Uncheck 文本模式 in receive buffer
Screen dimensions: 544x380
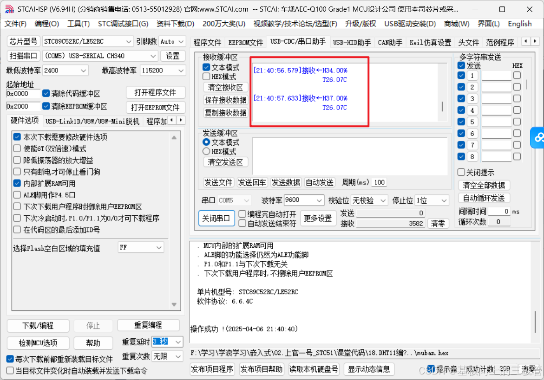point(206,67)
